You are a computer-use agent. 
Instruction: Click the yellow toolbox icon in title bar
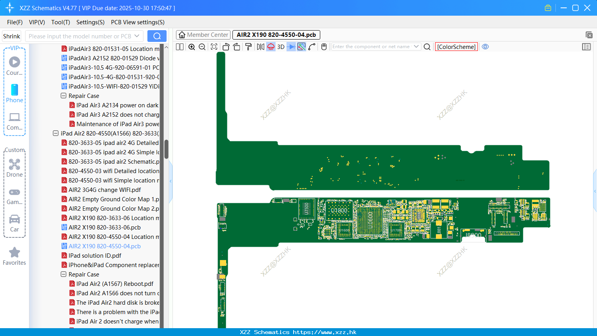pyautogui.click(x=548, y=8)
